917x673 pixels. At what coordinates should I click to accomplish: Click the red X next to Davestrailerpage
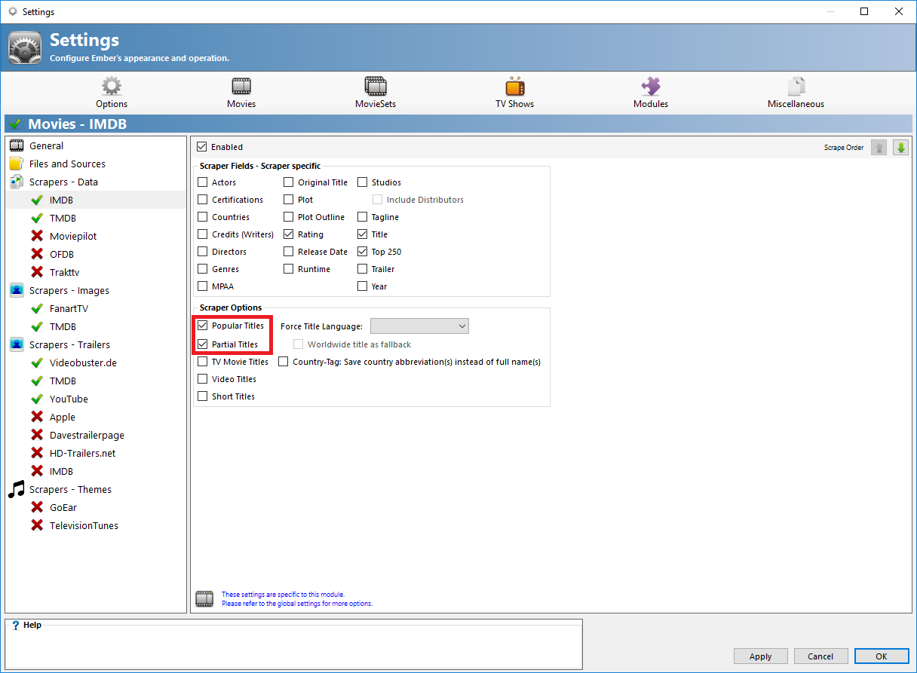(36, 435)
